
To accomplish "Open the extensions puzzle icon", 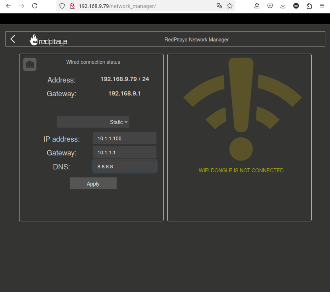I will point(309,6).
